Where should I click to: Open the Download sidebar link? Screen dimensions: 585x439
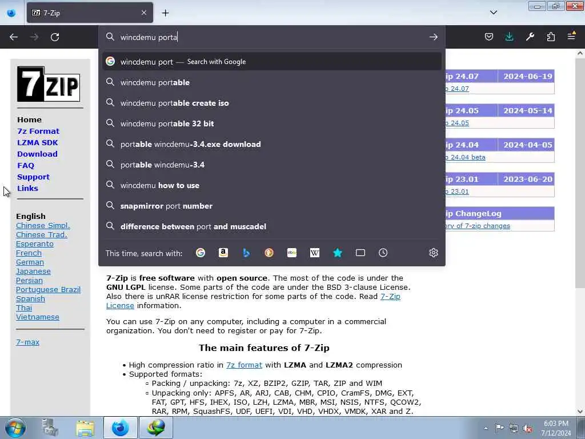[x=37, y=154]
